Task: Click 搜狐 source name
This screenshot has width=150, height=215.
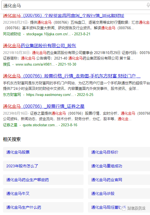Action: point(7,64)
